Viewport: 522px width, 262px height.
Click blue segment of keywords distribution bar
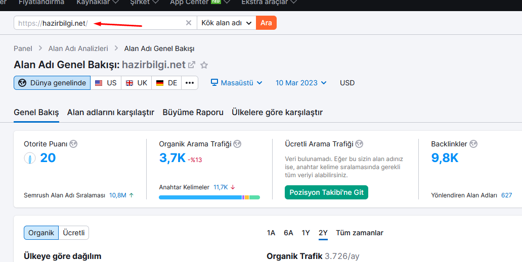pyautogui.click(x=200, y=197)
